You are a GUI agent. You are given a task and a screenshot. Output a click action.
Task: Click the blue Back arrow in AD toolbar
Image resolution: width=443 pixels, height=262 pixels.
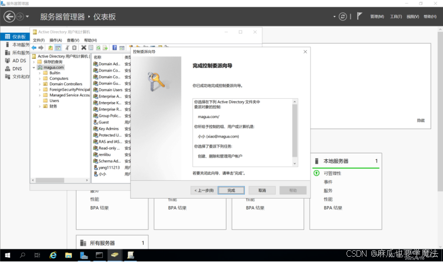34,48
